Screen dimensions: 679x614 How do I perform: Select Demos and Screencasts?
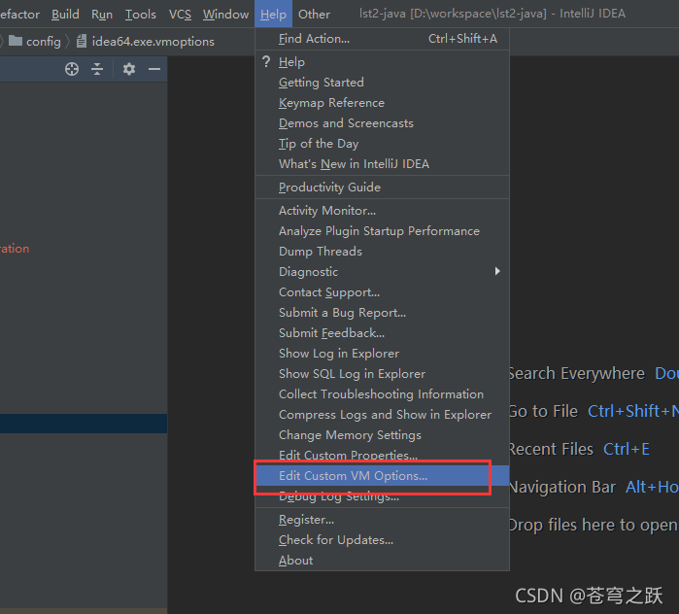(382, 123)
